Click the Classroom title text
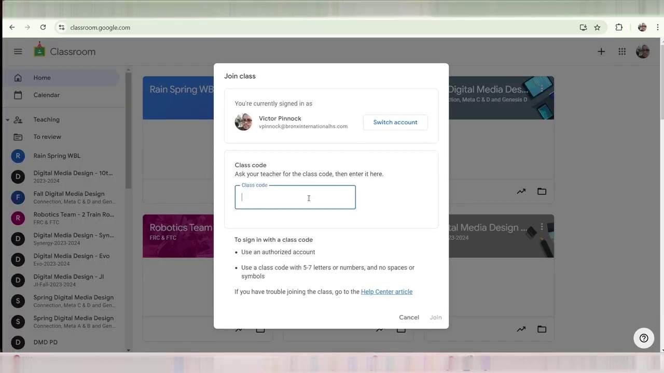The height and width of the screenshot is (373, 664). coord(73,51)
